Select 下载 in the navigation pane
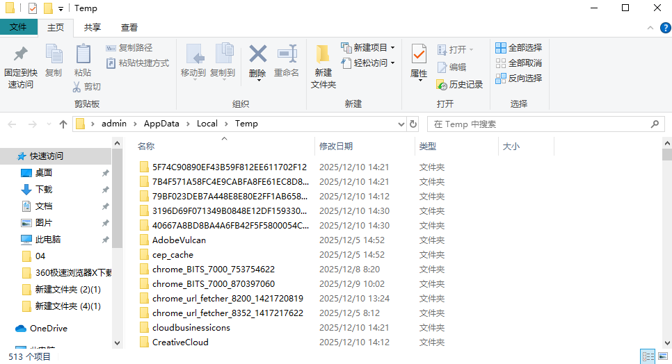 coord(44,190)
